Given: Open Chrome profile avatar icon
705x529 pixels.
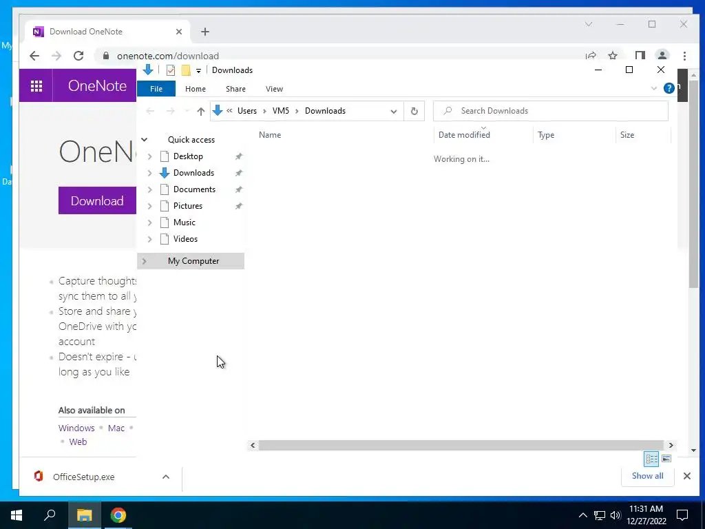Looking at the screenshot, I should click(662, 56).
